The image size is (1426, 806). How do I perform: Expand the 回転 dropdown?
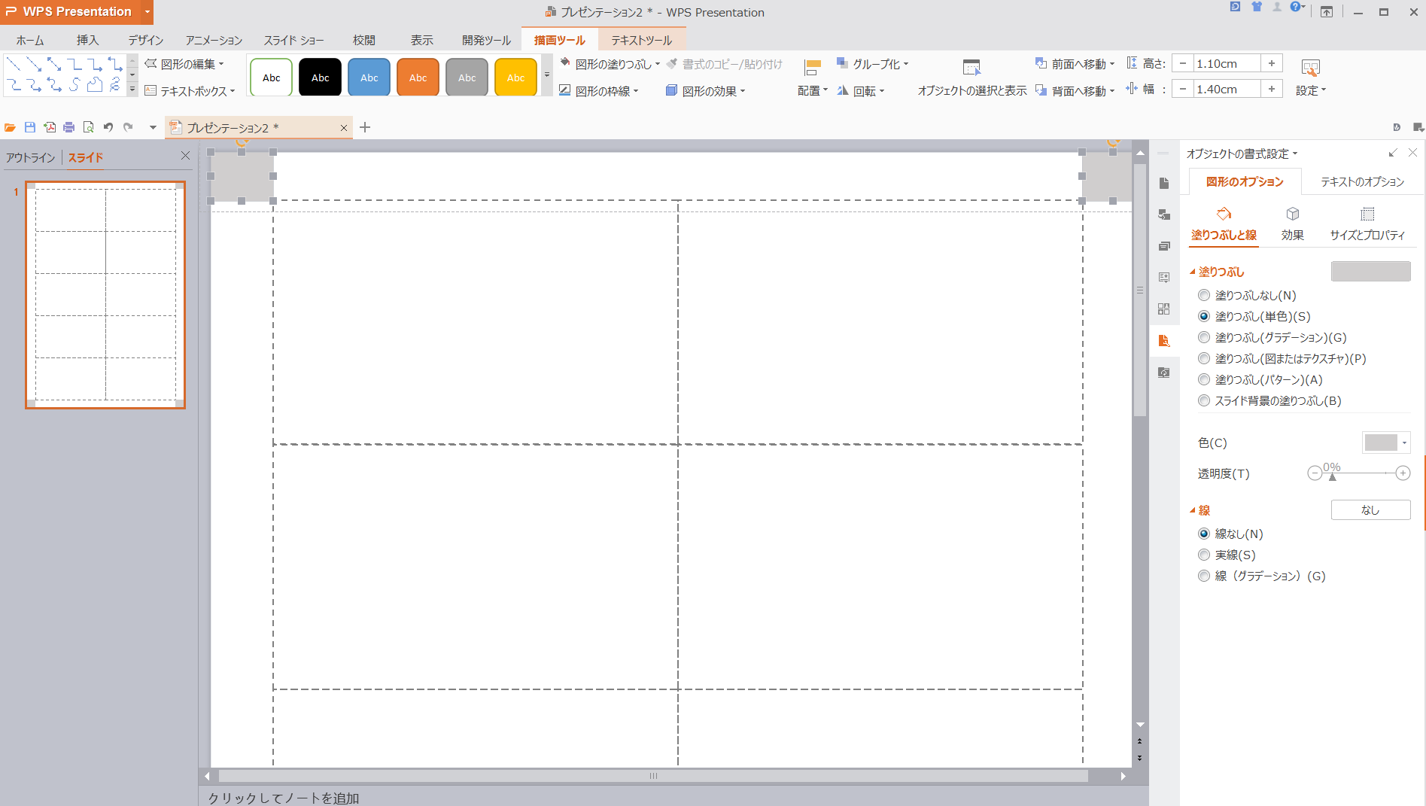click(x=882, y=91)
